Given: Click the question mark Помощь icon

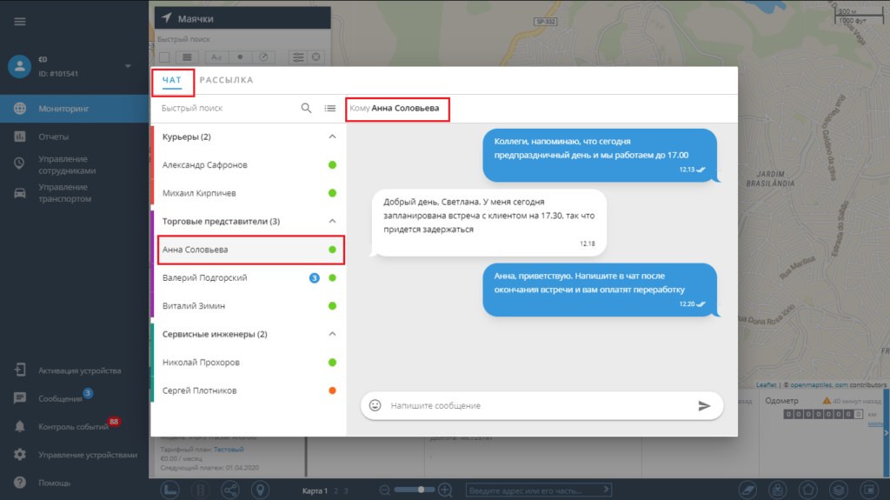Looking at the screenshot, I should pos(20,483).
